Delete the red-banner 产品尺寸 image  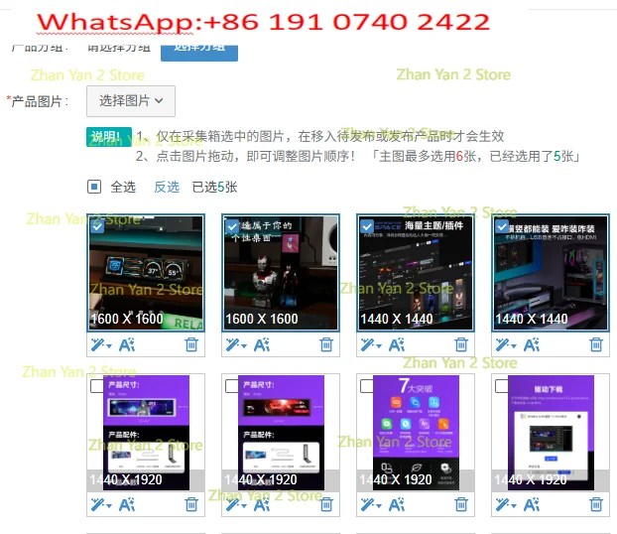click(326, 504)
